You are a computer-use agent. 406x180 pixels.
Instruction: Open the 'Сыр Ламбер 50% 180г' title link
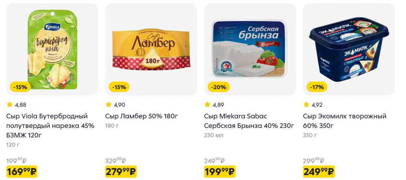pyautogui.click(x=141, y=117)
